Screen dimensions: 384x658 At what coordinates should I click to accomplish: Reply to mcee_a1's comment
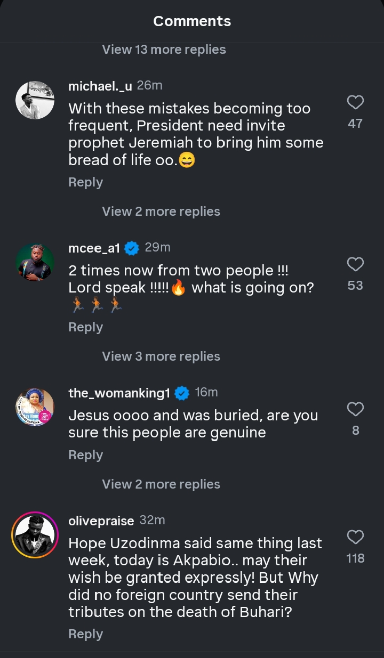[85, 327]
